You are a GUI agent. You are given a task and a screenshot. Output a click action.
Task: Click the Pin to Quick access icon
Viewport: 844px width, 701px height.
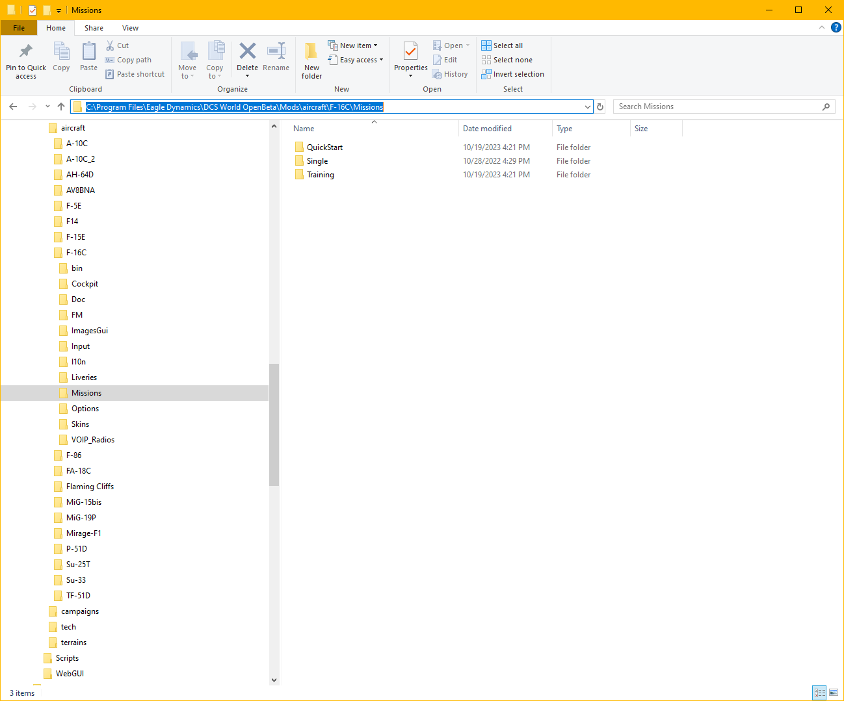pos(26,51)
